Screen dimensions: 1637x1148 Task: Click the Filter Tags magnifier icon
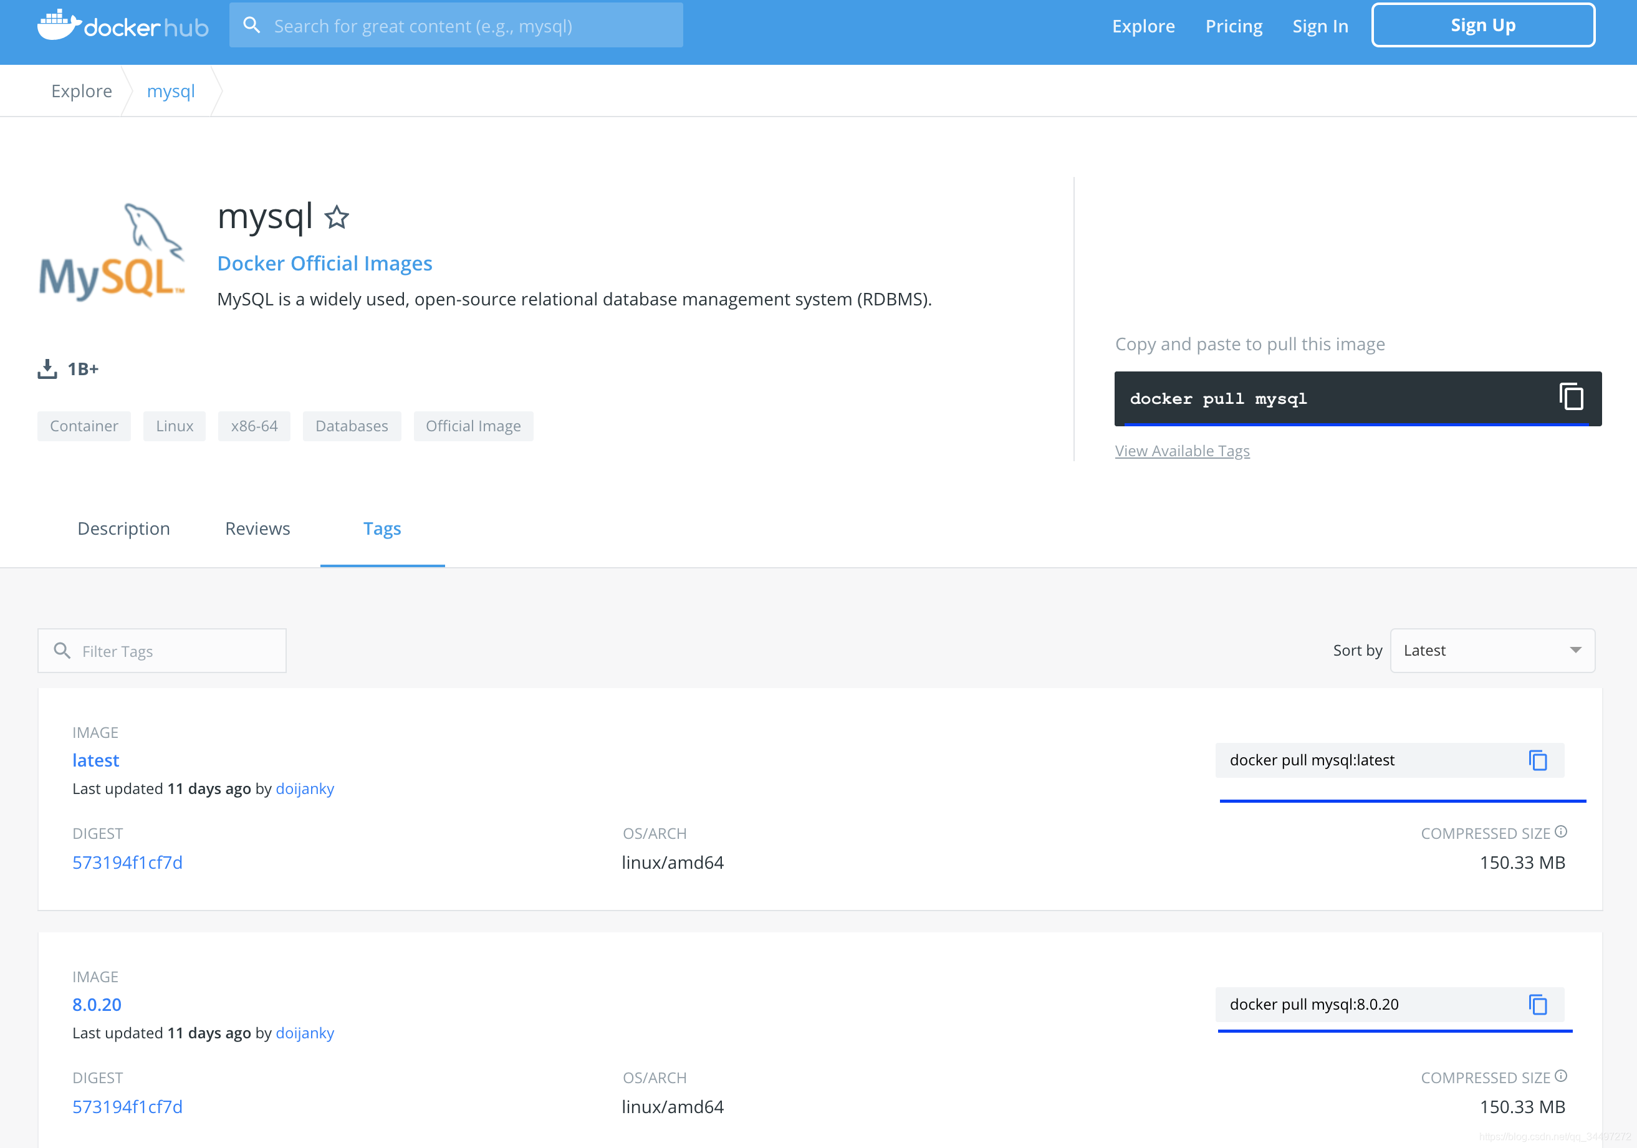tap(62, 651)
